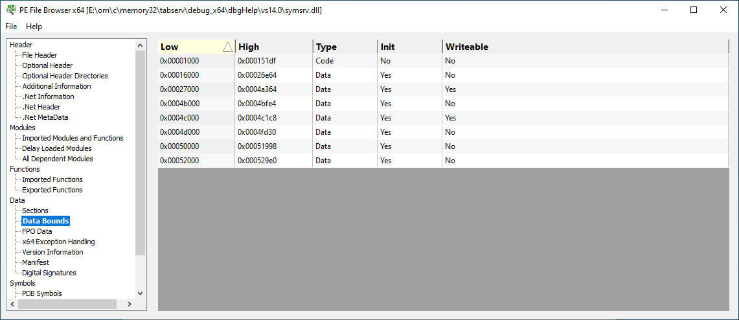Image resolution: width=739 pixels, height=320 pixels.
Task: Select .Net MetaData item
Action: (x=45, y=117)
